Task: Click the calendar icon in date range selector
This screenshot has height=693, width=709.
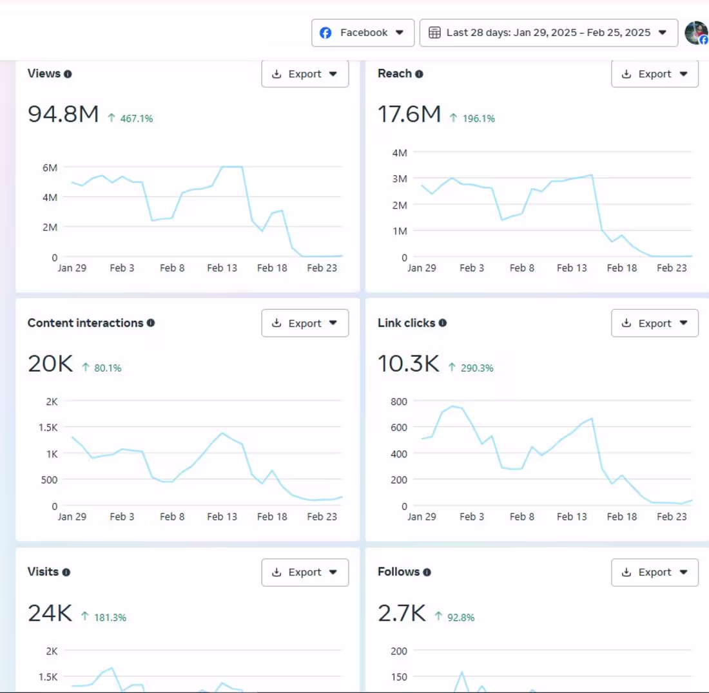Action: 434,33
